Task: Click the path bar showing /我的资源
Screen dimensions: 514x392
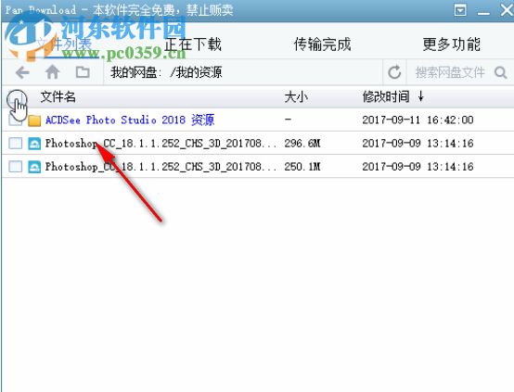Action: pyautogui.click(x=242, y=72)
